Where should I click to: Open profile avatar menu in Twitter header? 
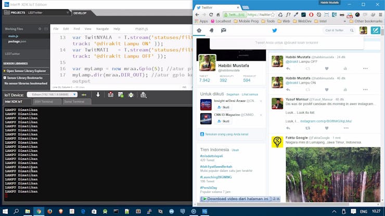[x=363, y=31]
